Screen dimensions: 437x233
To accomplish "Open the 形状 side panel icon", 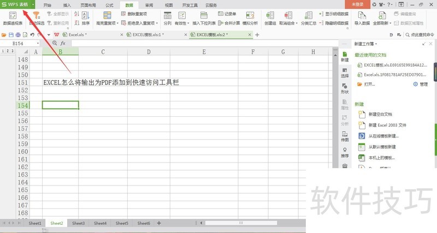I will coord(345,89).
